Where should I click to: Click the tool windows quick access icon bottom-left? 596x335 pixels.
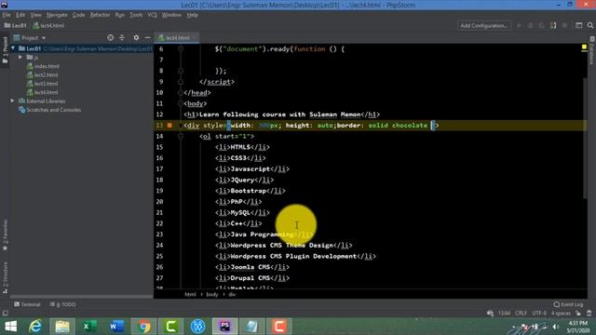(x=5, y=314)
